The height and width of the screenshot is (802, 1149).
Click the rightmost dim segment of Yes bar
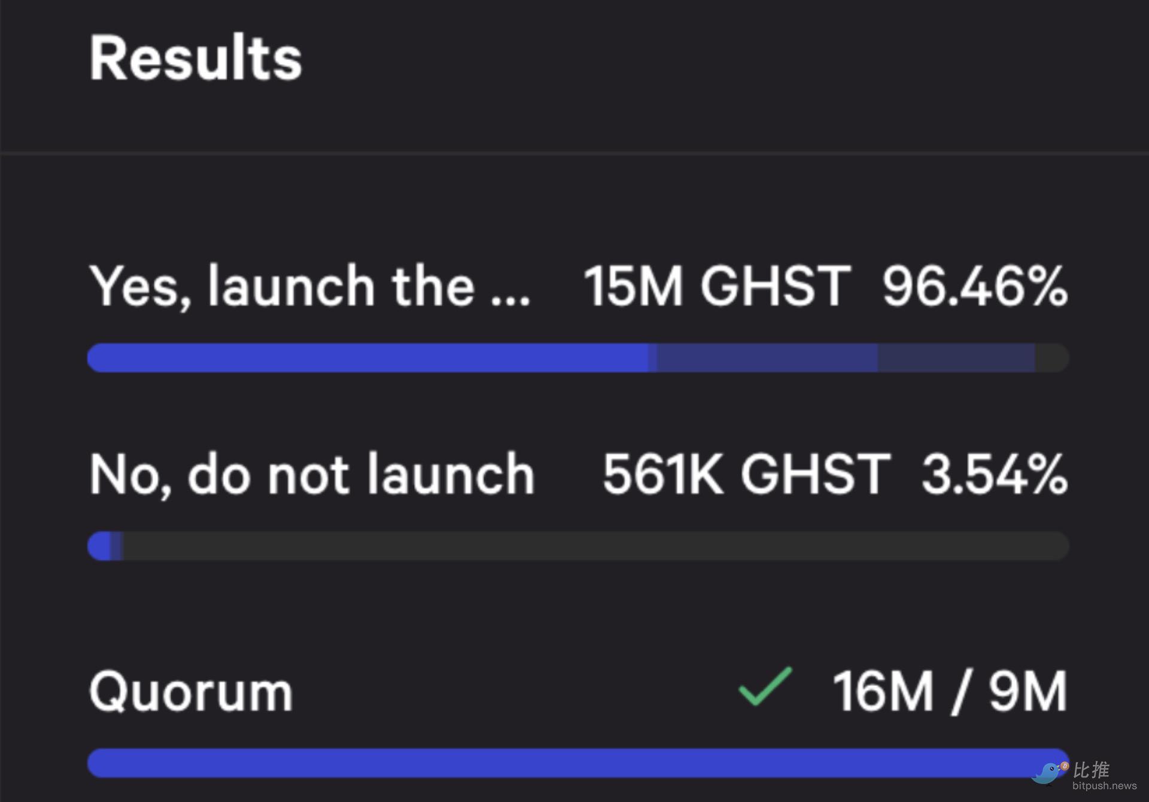click(956, 358)
